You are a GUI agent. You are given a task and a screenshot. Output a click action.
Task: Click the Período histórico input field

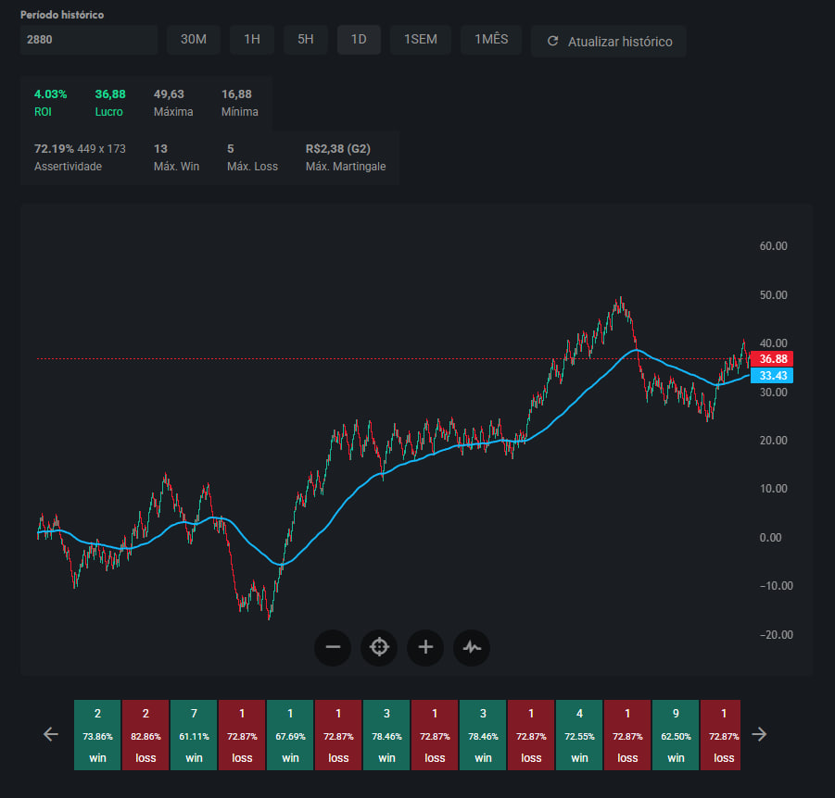[x=89, y=40]
